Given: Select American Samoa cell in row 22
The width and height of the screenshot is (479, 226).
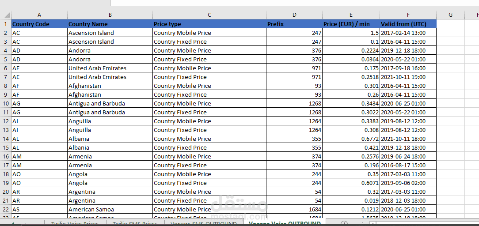Looking at the screenshot, I should (x=110, y=210).
